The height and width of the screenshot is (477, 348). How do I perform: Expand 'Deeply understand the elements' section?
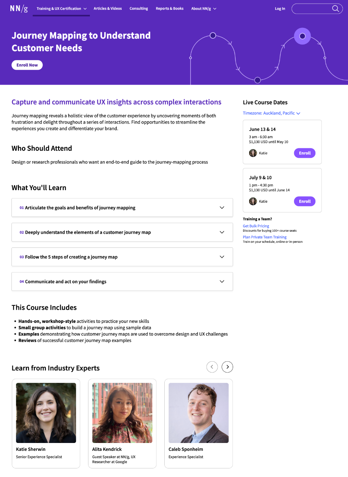click(x=122, y=232)
